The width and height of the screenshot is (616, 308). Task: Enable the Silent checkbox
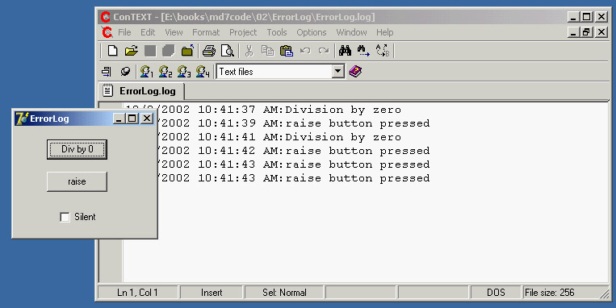65,217
